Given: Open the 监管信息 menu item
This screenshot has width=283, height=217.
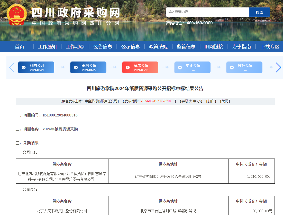Looking at the screenshot, I should 186,47.
